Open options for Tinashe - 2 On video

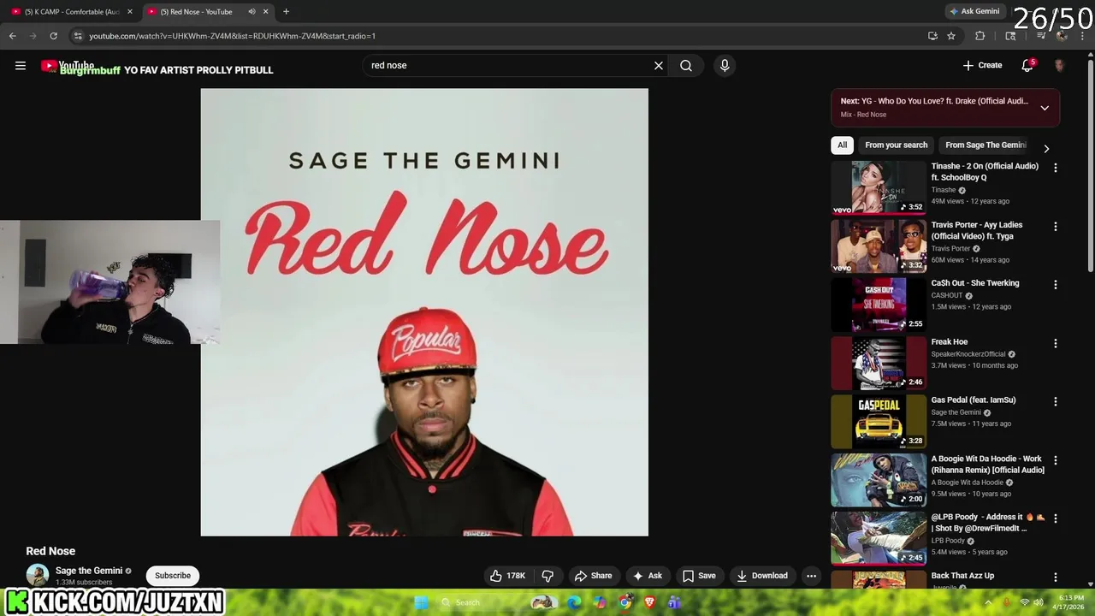point(1055,169)
